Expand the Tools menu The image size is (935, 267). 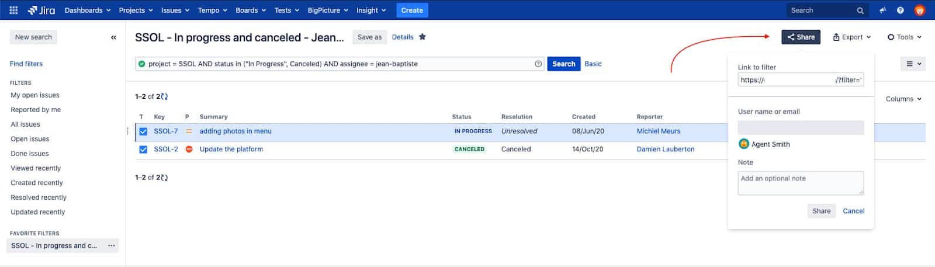[905, 37]
